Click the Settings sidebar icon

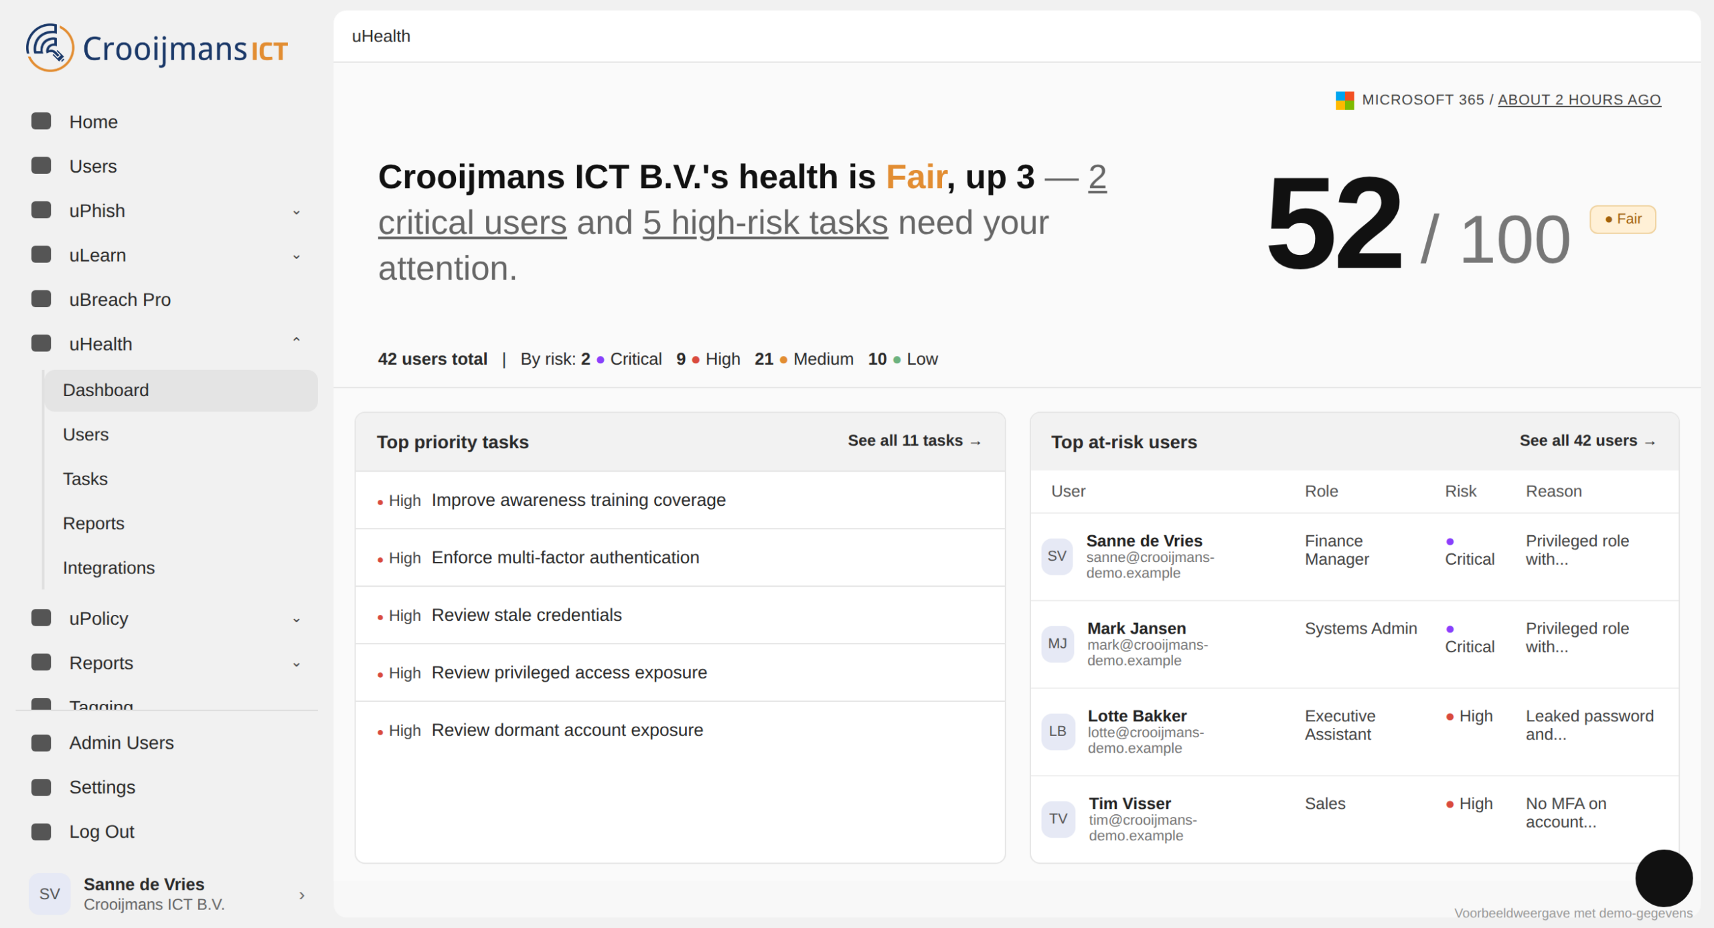pyautogui.click(x=42, y=787)
